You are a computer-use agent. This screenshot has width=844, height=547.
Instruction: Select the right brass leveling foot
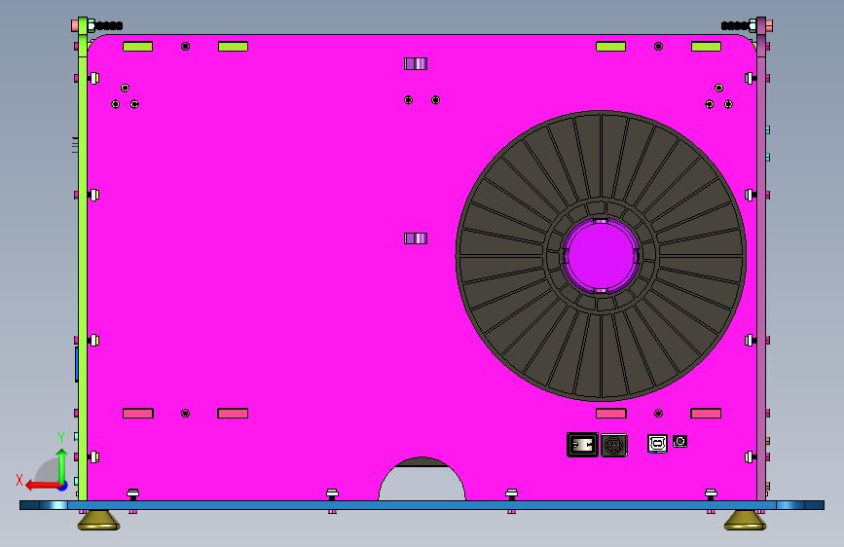(x=745, y=520)
